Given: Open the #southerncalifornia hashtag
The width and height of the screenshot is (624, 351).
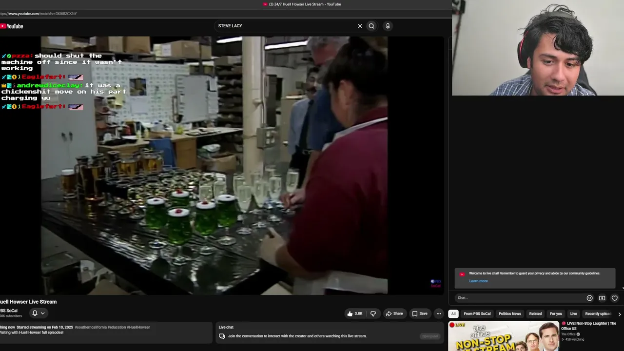Looking at the screenshot, I should tap(90, 327).
